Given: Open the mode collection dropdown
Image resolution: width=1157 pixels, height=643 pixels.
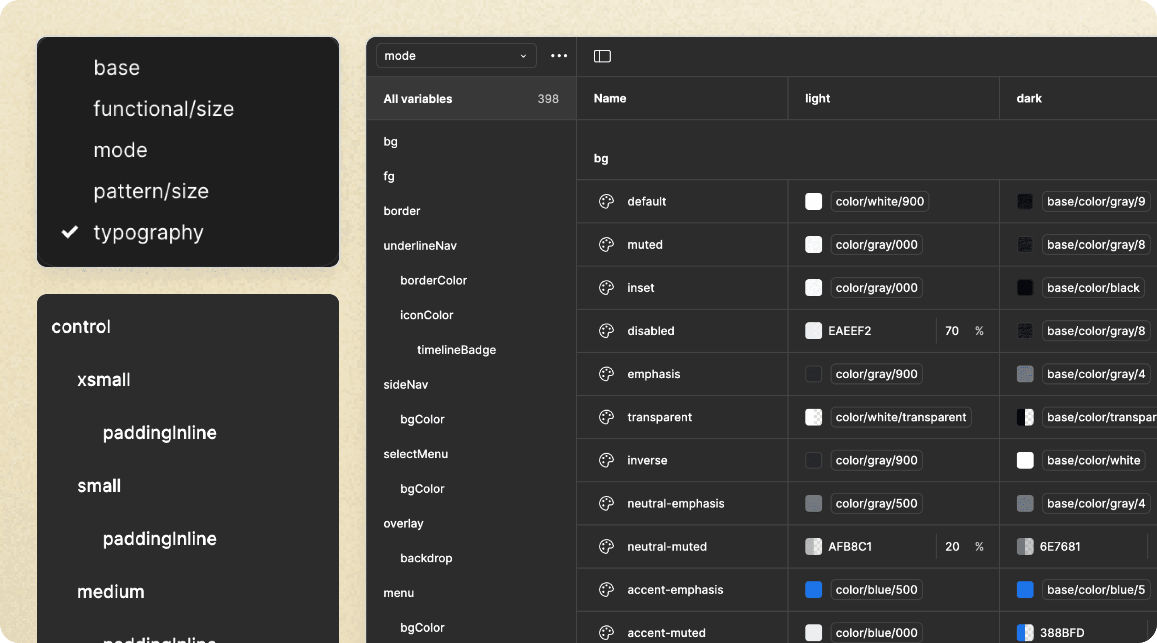Looking at the screenshot, I should pos(456,56).
